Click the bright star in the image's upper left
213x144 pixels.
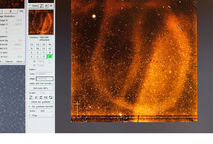click(x=94, y=16)
